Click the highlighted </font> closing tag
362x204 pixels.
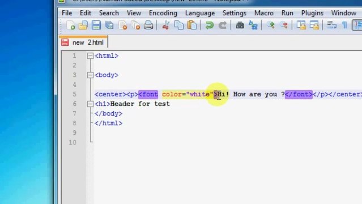299,94
